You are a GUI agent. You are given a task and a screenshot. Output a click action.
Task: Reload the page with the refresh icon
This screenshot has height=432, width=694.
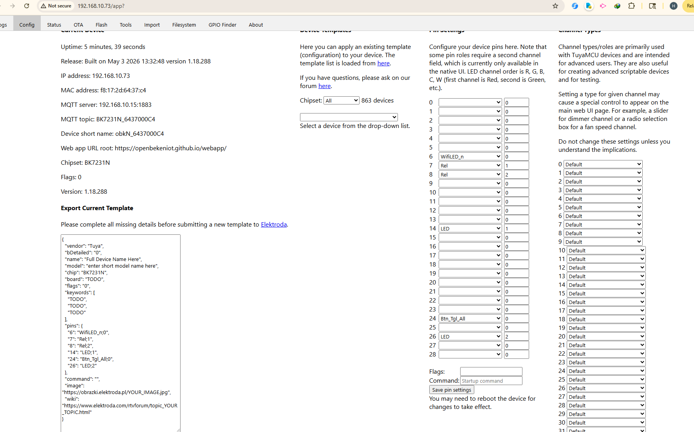pyautogui.click(x=27, y=6)
